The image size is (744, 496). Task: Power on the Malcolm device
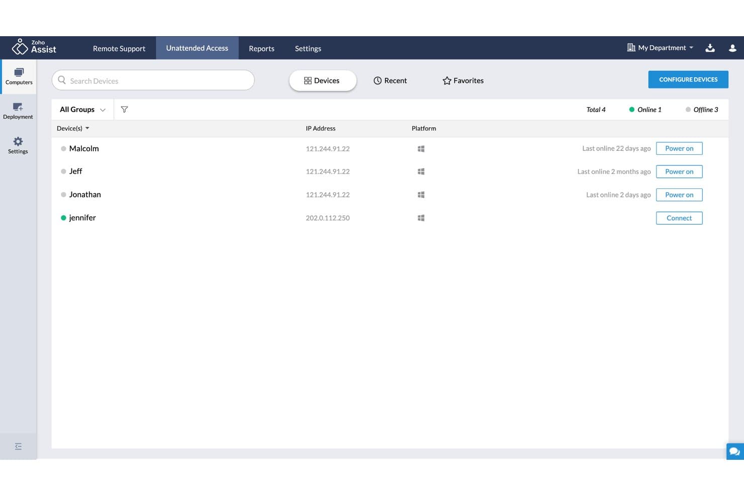pyautogui.click(x=679, y=148)
